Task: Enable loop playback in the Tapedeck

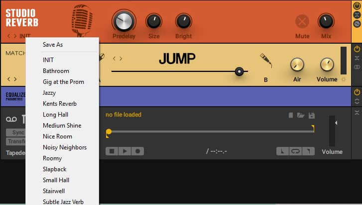Action: (x=296, y=151)
